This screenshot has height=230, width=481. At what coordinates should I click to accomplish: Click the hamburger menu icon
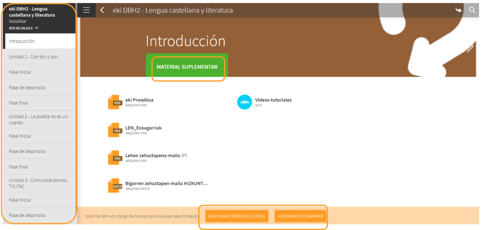[x=87, y=10]
